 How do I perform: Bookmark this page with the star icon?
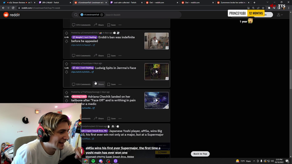click(x=263, y=8)
